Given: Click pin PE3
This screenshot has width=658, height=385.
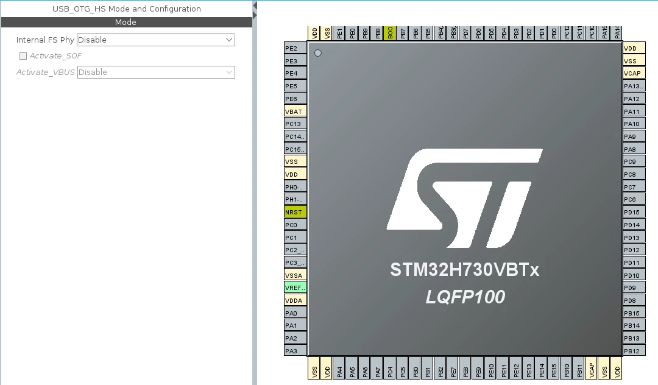Looking at the screenshot, I should click(x=295, y=61).
